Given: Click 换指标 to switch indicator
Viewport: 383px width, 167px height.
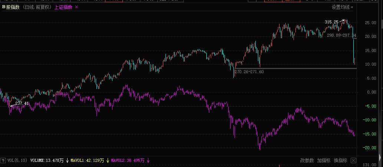Looking at the screenshot, I should pyautogui.click(x=340, y=161).
